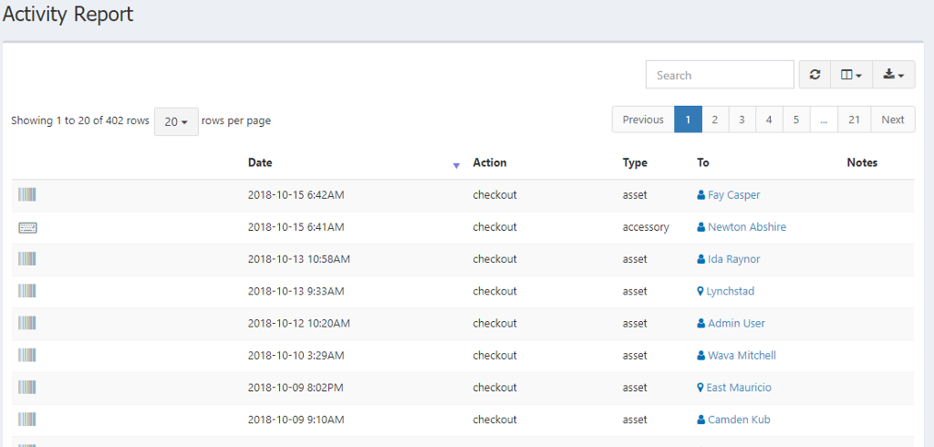Jump to last page 21

click(x=854, y=120)
